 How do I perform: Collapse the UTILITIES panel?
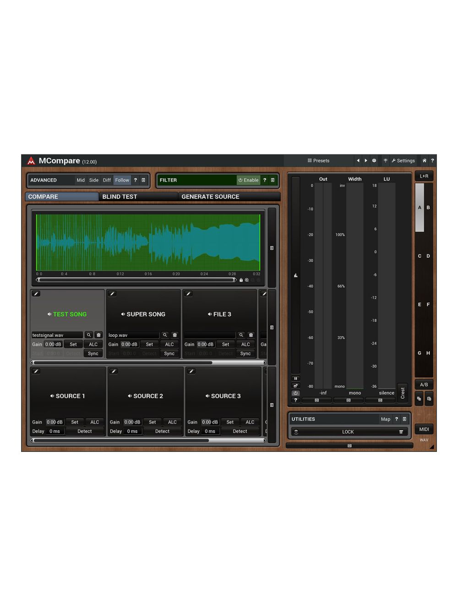click(x=405, y=418)
